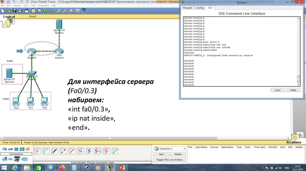Image resolution: width=306 pixels, height=171 pixels.
Task: Click the green Undo arrow icon
Action: coord(45,11)
